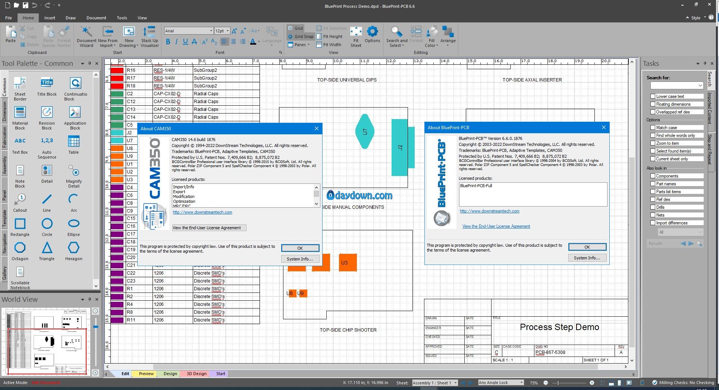
Task: Click OK in About CAM350 dialog
Action: point(300,248)
